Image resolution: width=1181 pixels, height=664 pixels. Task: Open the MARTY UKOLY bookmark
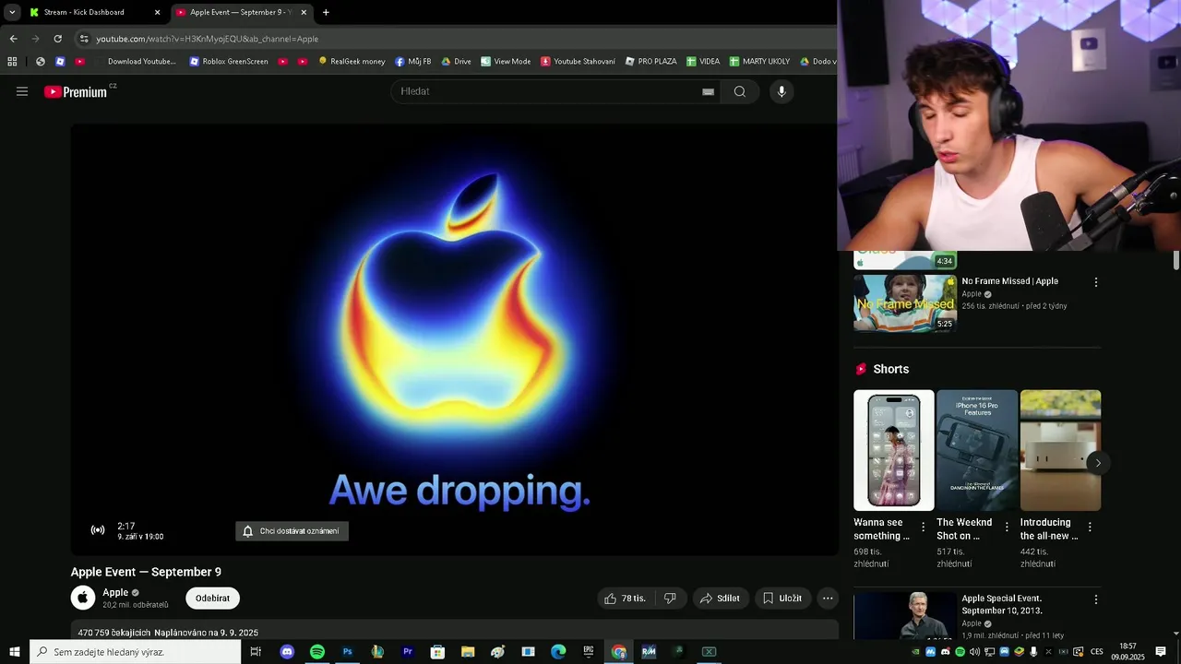(x=759, y=62)
